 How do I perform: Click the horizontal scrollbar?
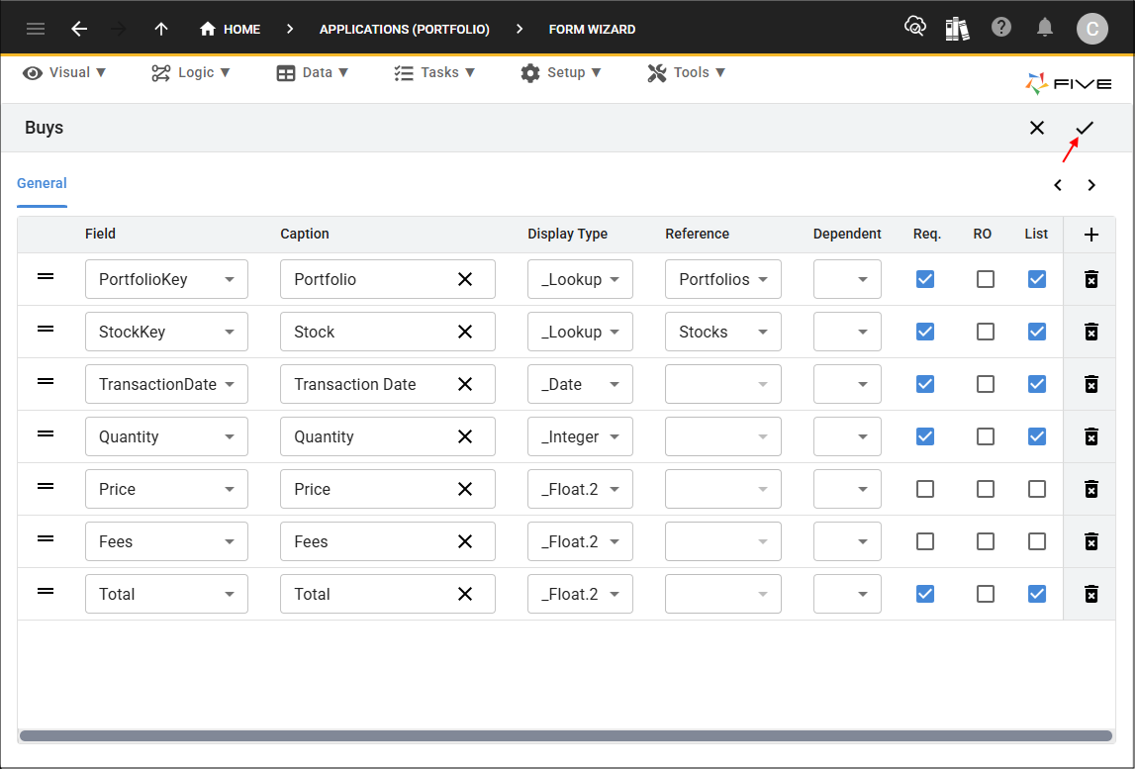[566, 735]
